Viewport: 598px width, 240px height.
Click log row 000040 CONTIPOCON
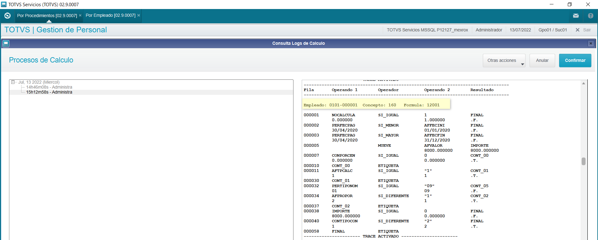click(x=393, y=221)
